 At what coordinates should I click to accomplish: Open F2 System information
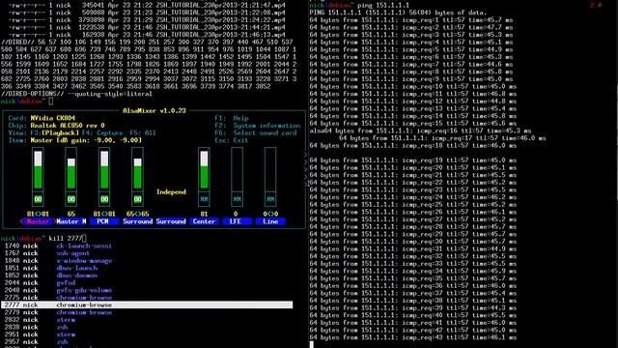pyautogui.click(x=258, y=126)
